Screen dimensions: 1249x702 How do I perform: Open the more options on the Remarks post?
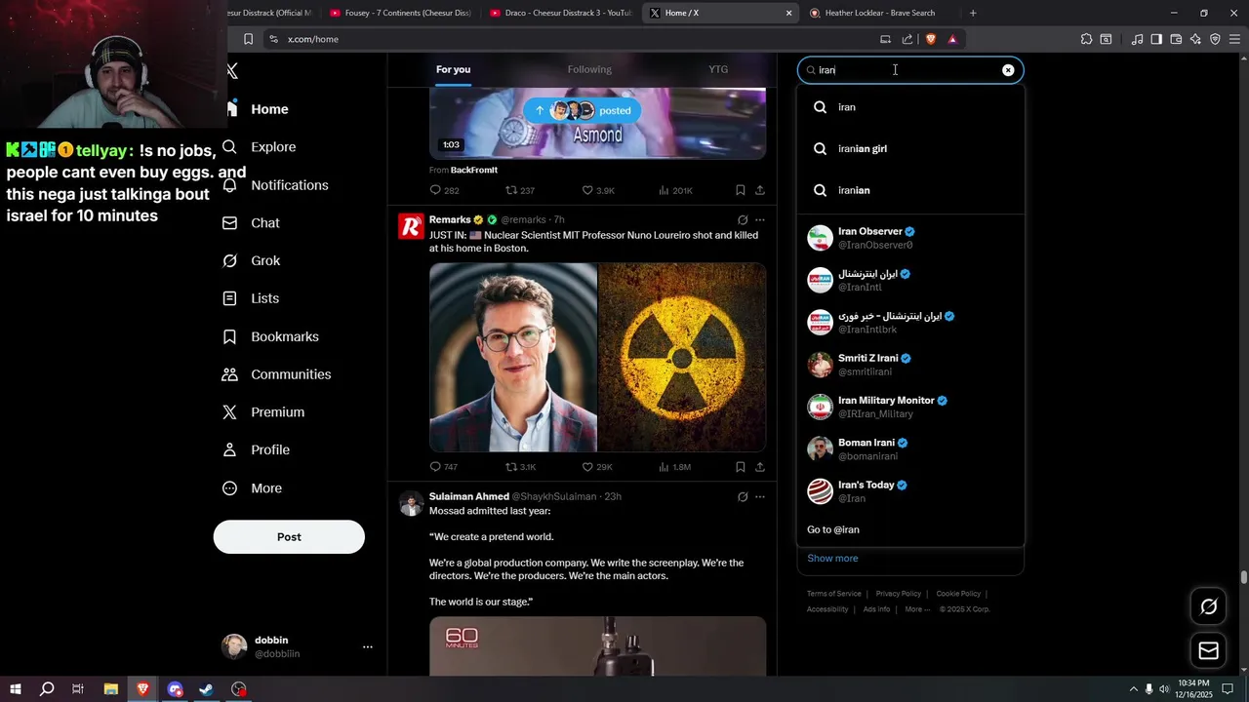click(x=760, y=220)
